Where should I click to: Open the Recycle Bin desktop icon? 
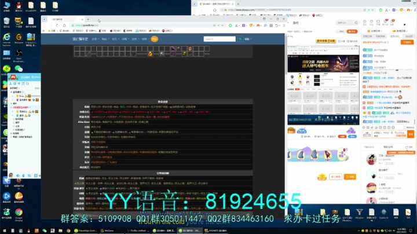tap(6, 21)
